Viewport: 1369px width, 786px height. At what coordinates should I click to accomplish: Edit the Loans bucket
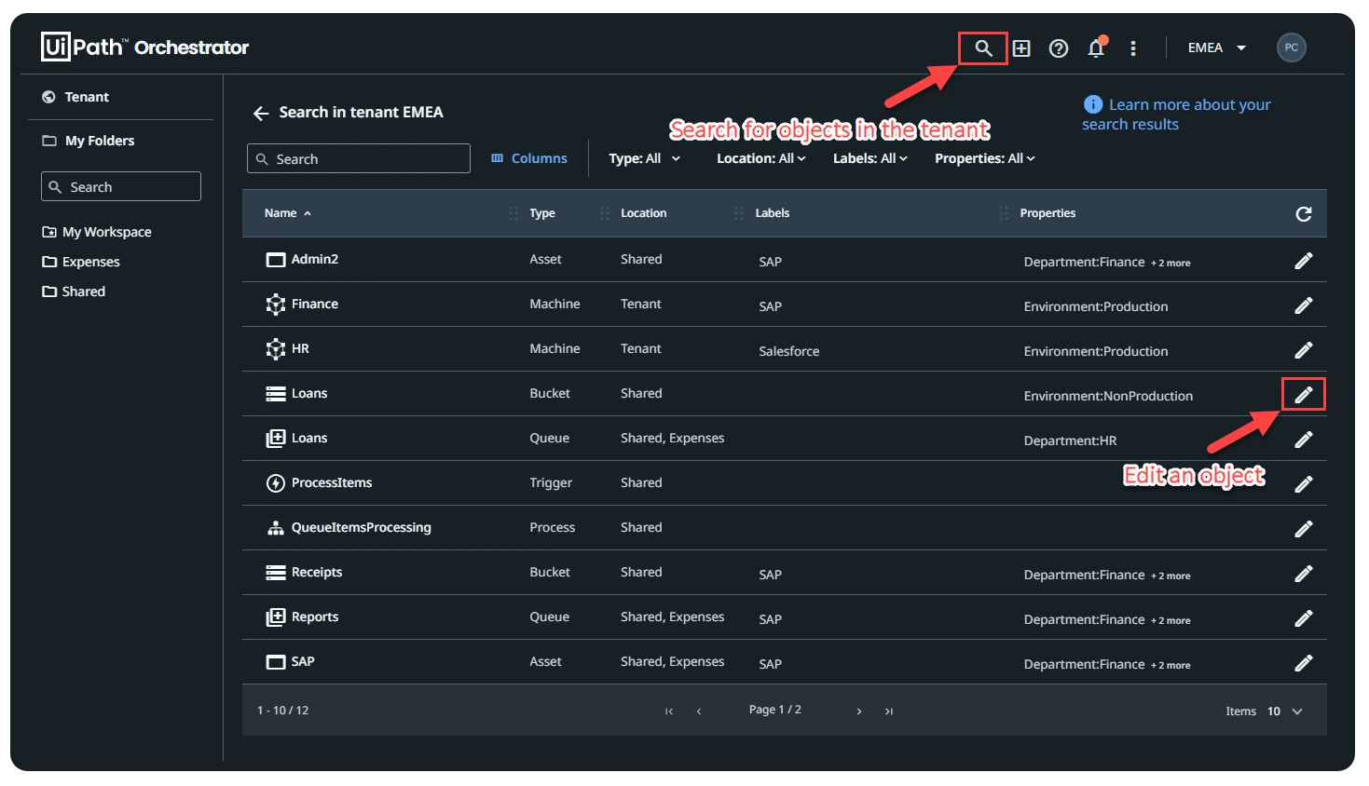pyautogui.click(x=1304, y=395)
